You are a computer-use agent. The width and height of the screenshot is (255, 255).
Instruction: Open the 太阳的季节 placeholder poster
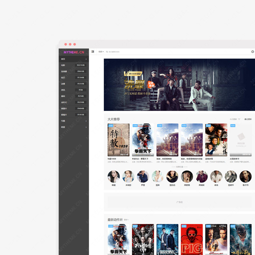241,140
